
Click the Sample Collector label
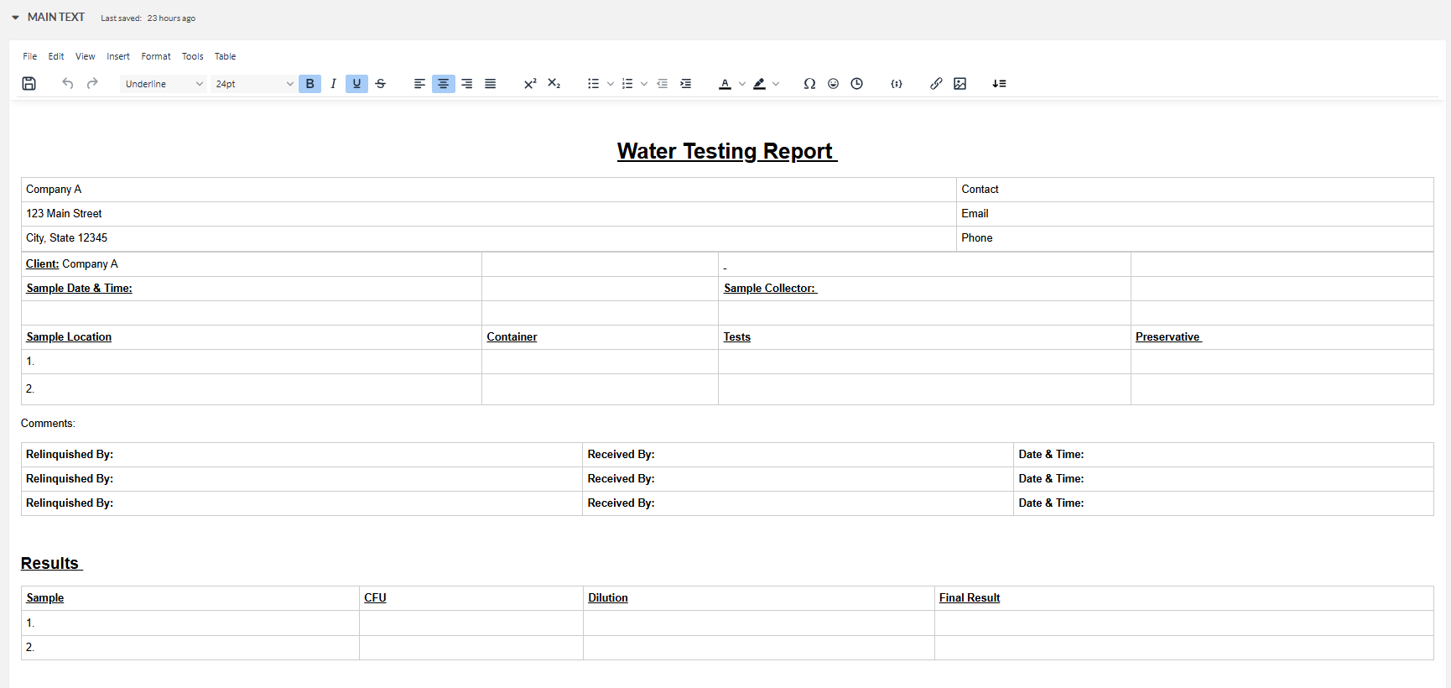pos(770,289)
